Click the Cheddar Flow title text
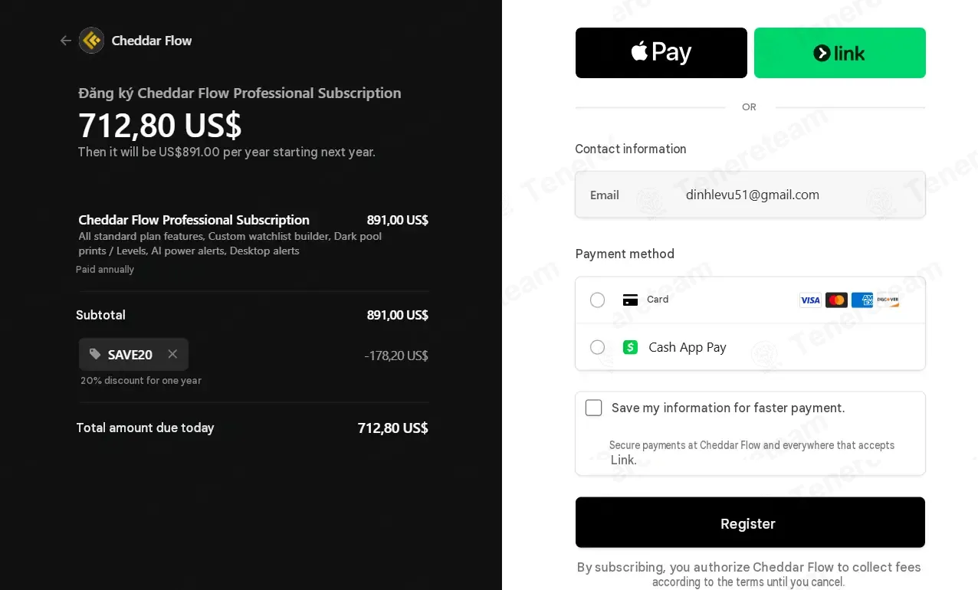 (152, 41)
